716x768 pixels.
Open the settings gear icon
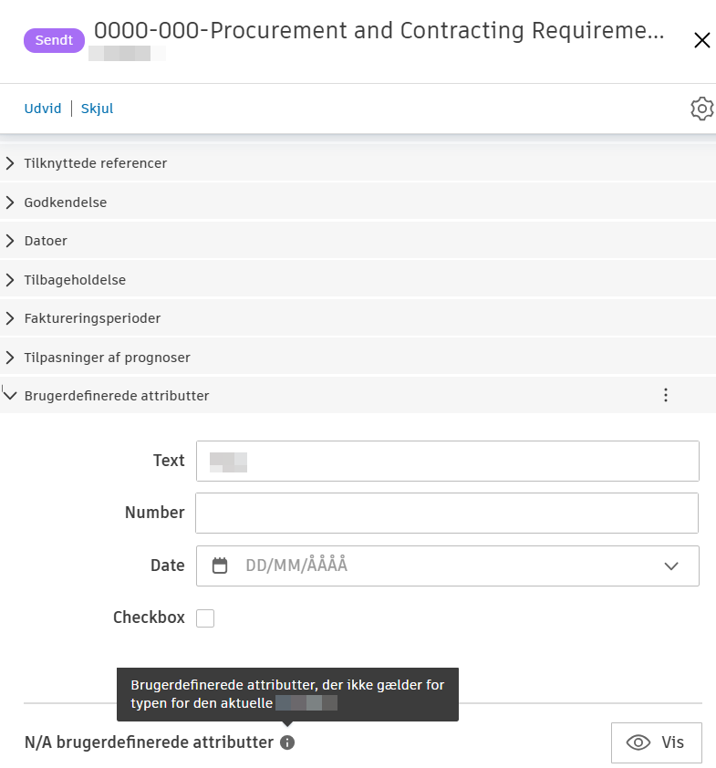click(701, 109)
